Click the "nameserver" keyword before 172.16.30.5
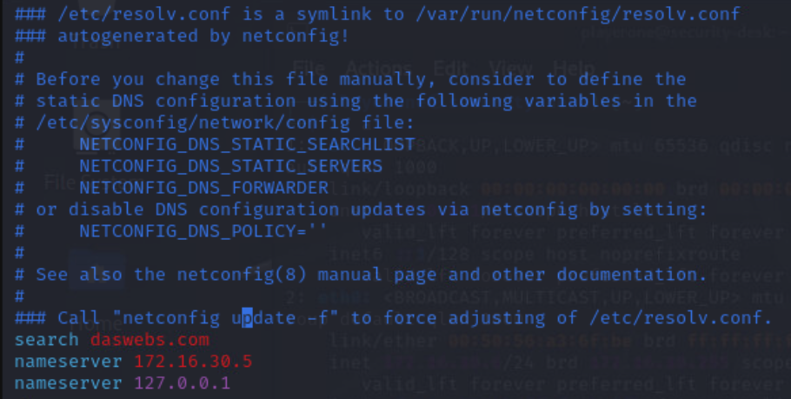 [68, 361]
